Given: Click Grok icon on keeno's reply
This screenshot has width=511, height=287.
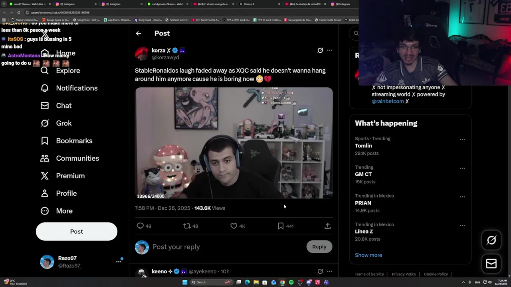Looking at the screenshot, I should [x=320, y=271].
